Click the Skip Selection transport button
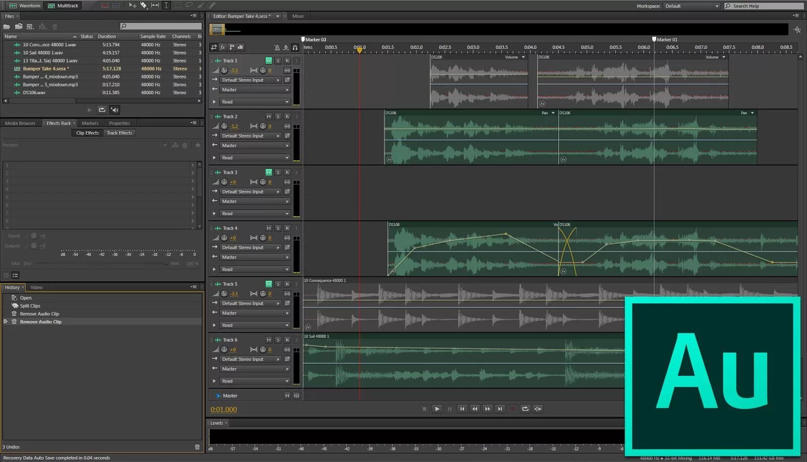Image resolution: width=807 pixels, height=462 pixels. pos(538,409)
